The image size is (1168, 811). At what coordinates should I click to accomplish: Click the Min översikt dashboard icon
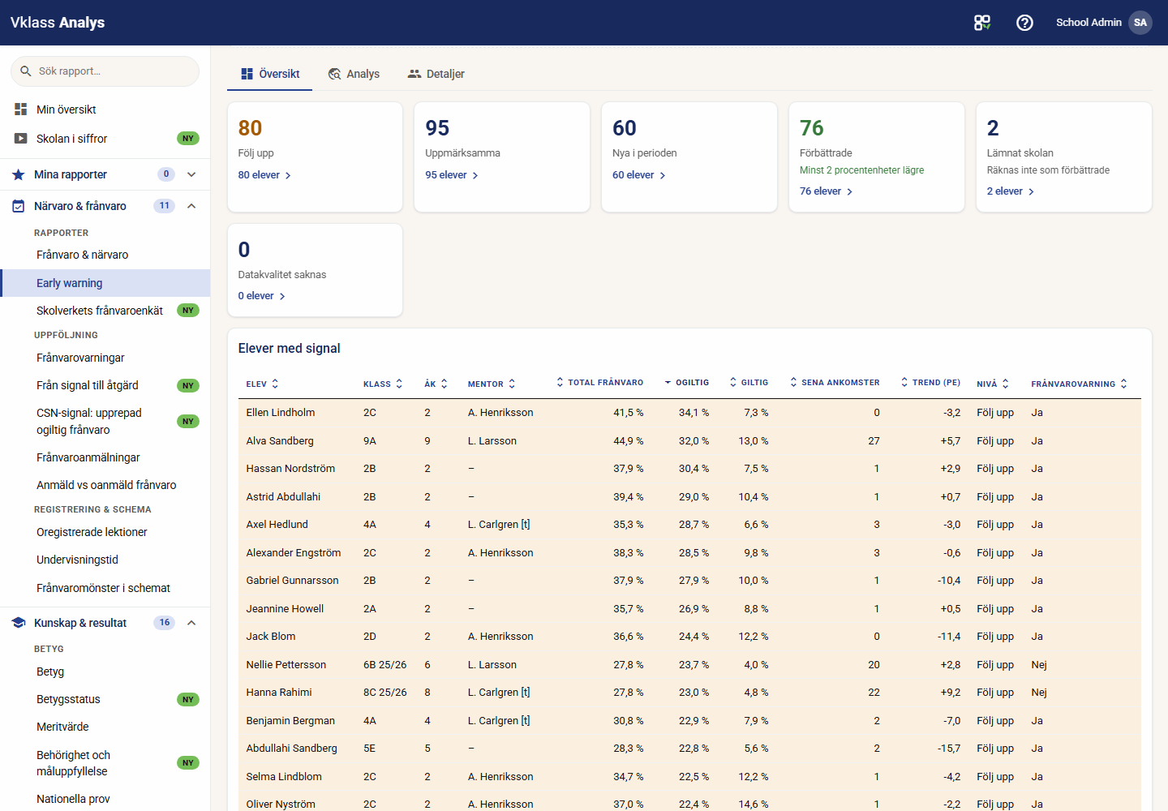tap(21, 109)
